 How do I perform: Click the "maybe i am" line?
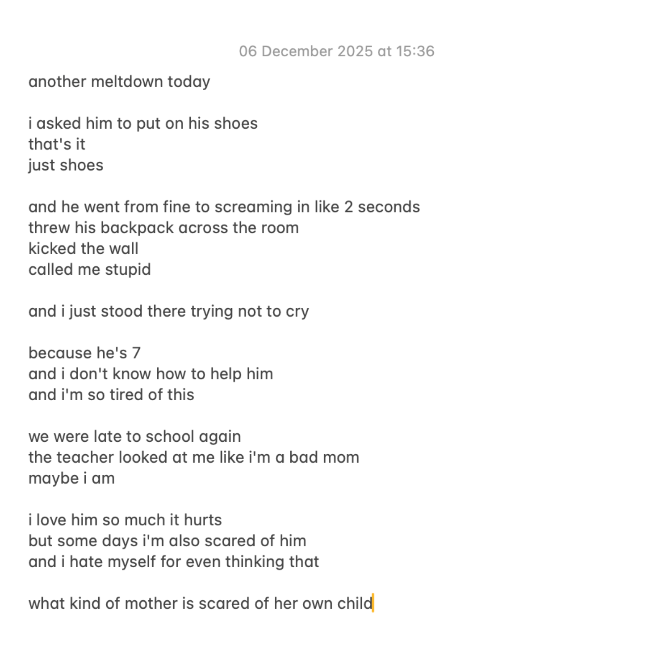pos(71,478)
